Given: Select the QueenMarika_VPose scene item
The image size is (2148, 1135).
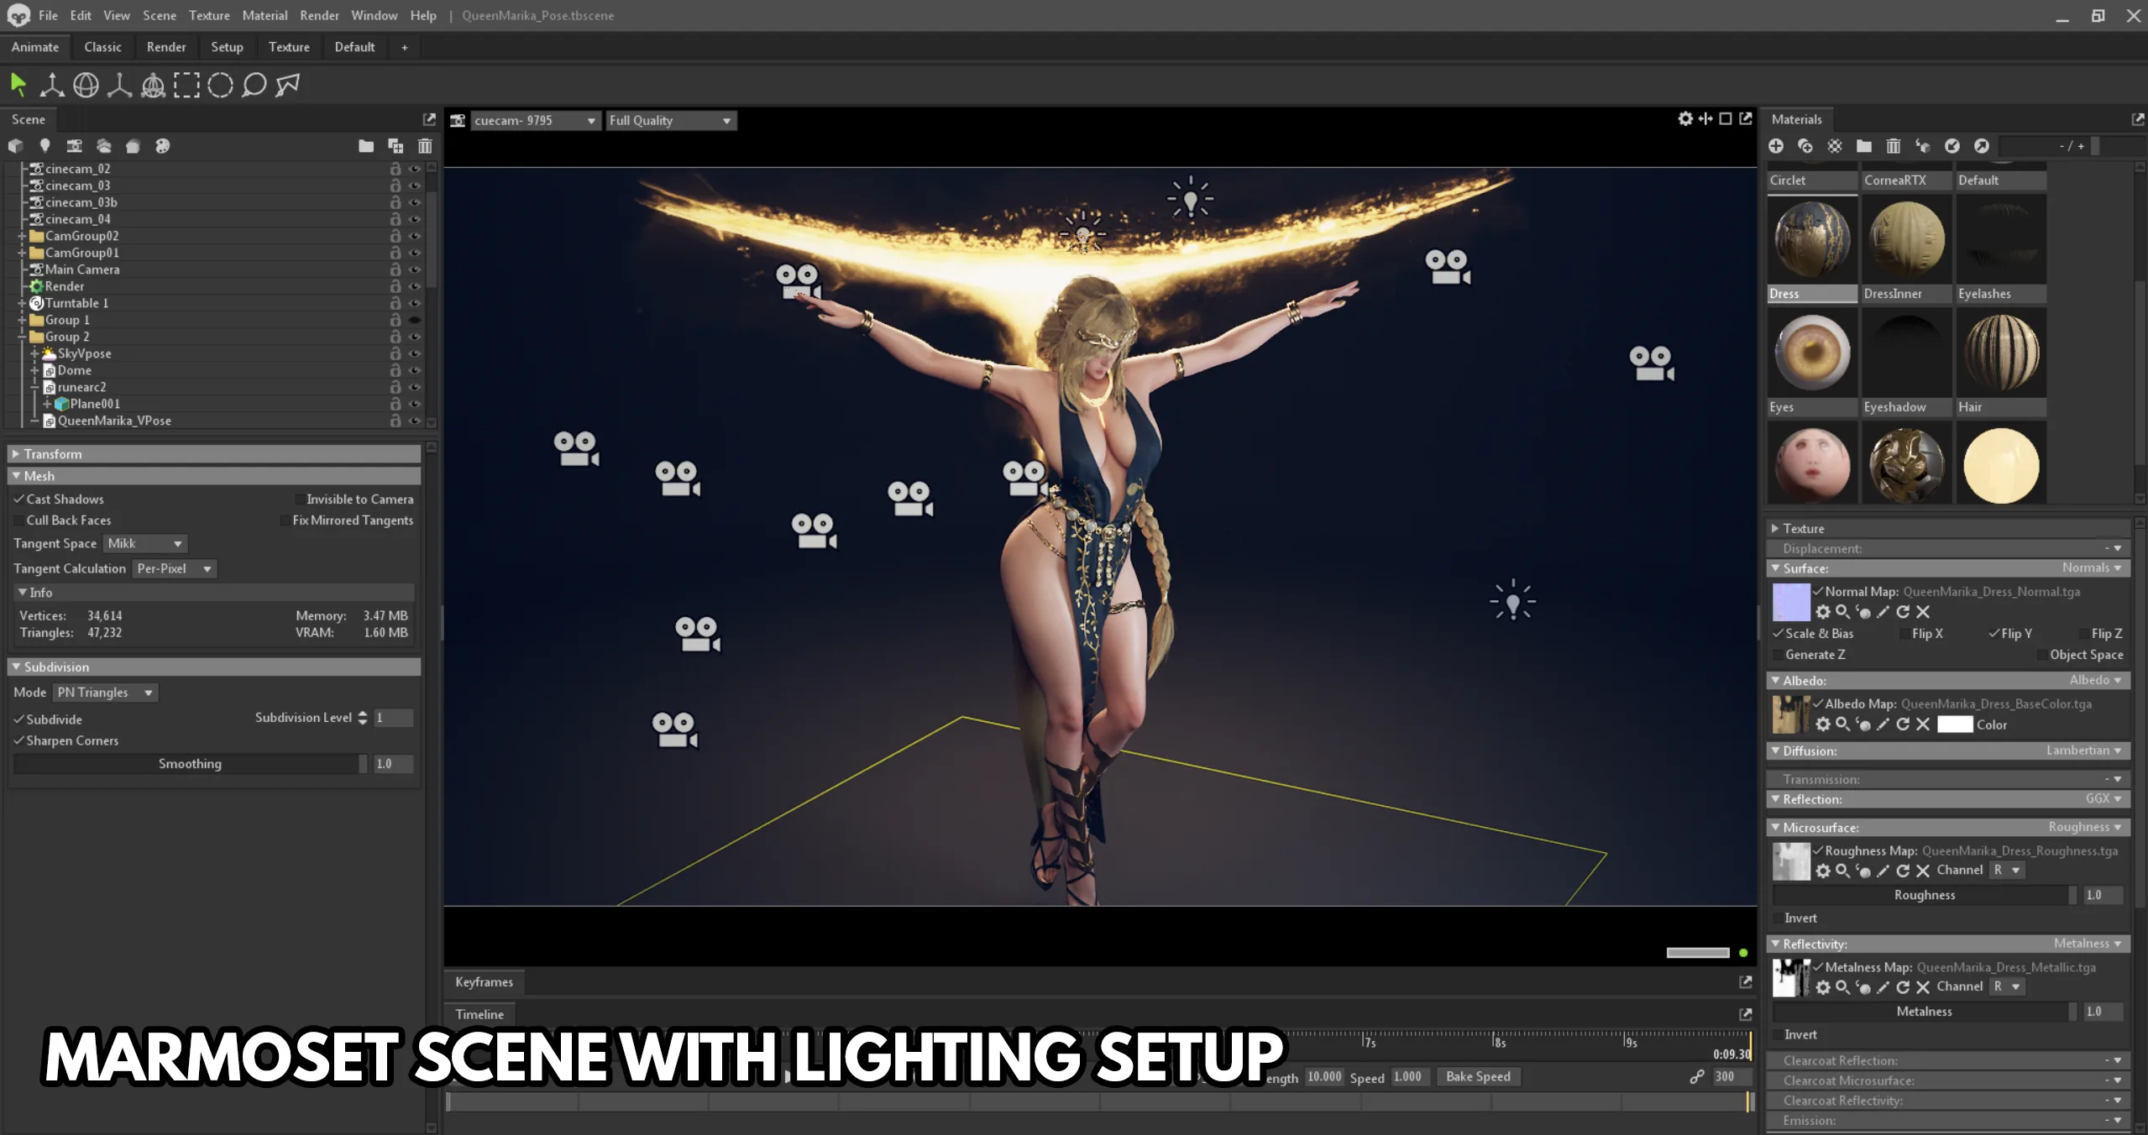Looking at the screenshot, I should point(114,421).
